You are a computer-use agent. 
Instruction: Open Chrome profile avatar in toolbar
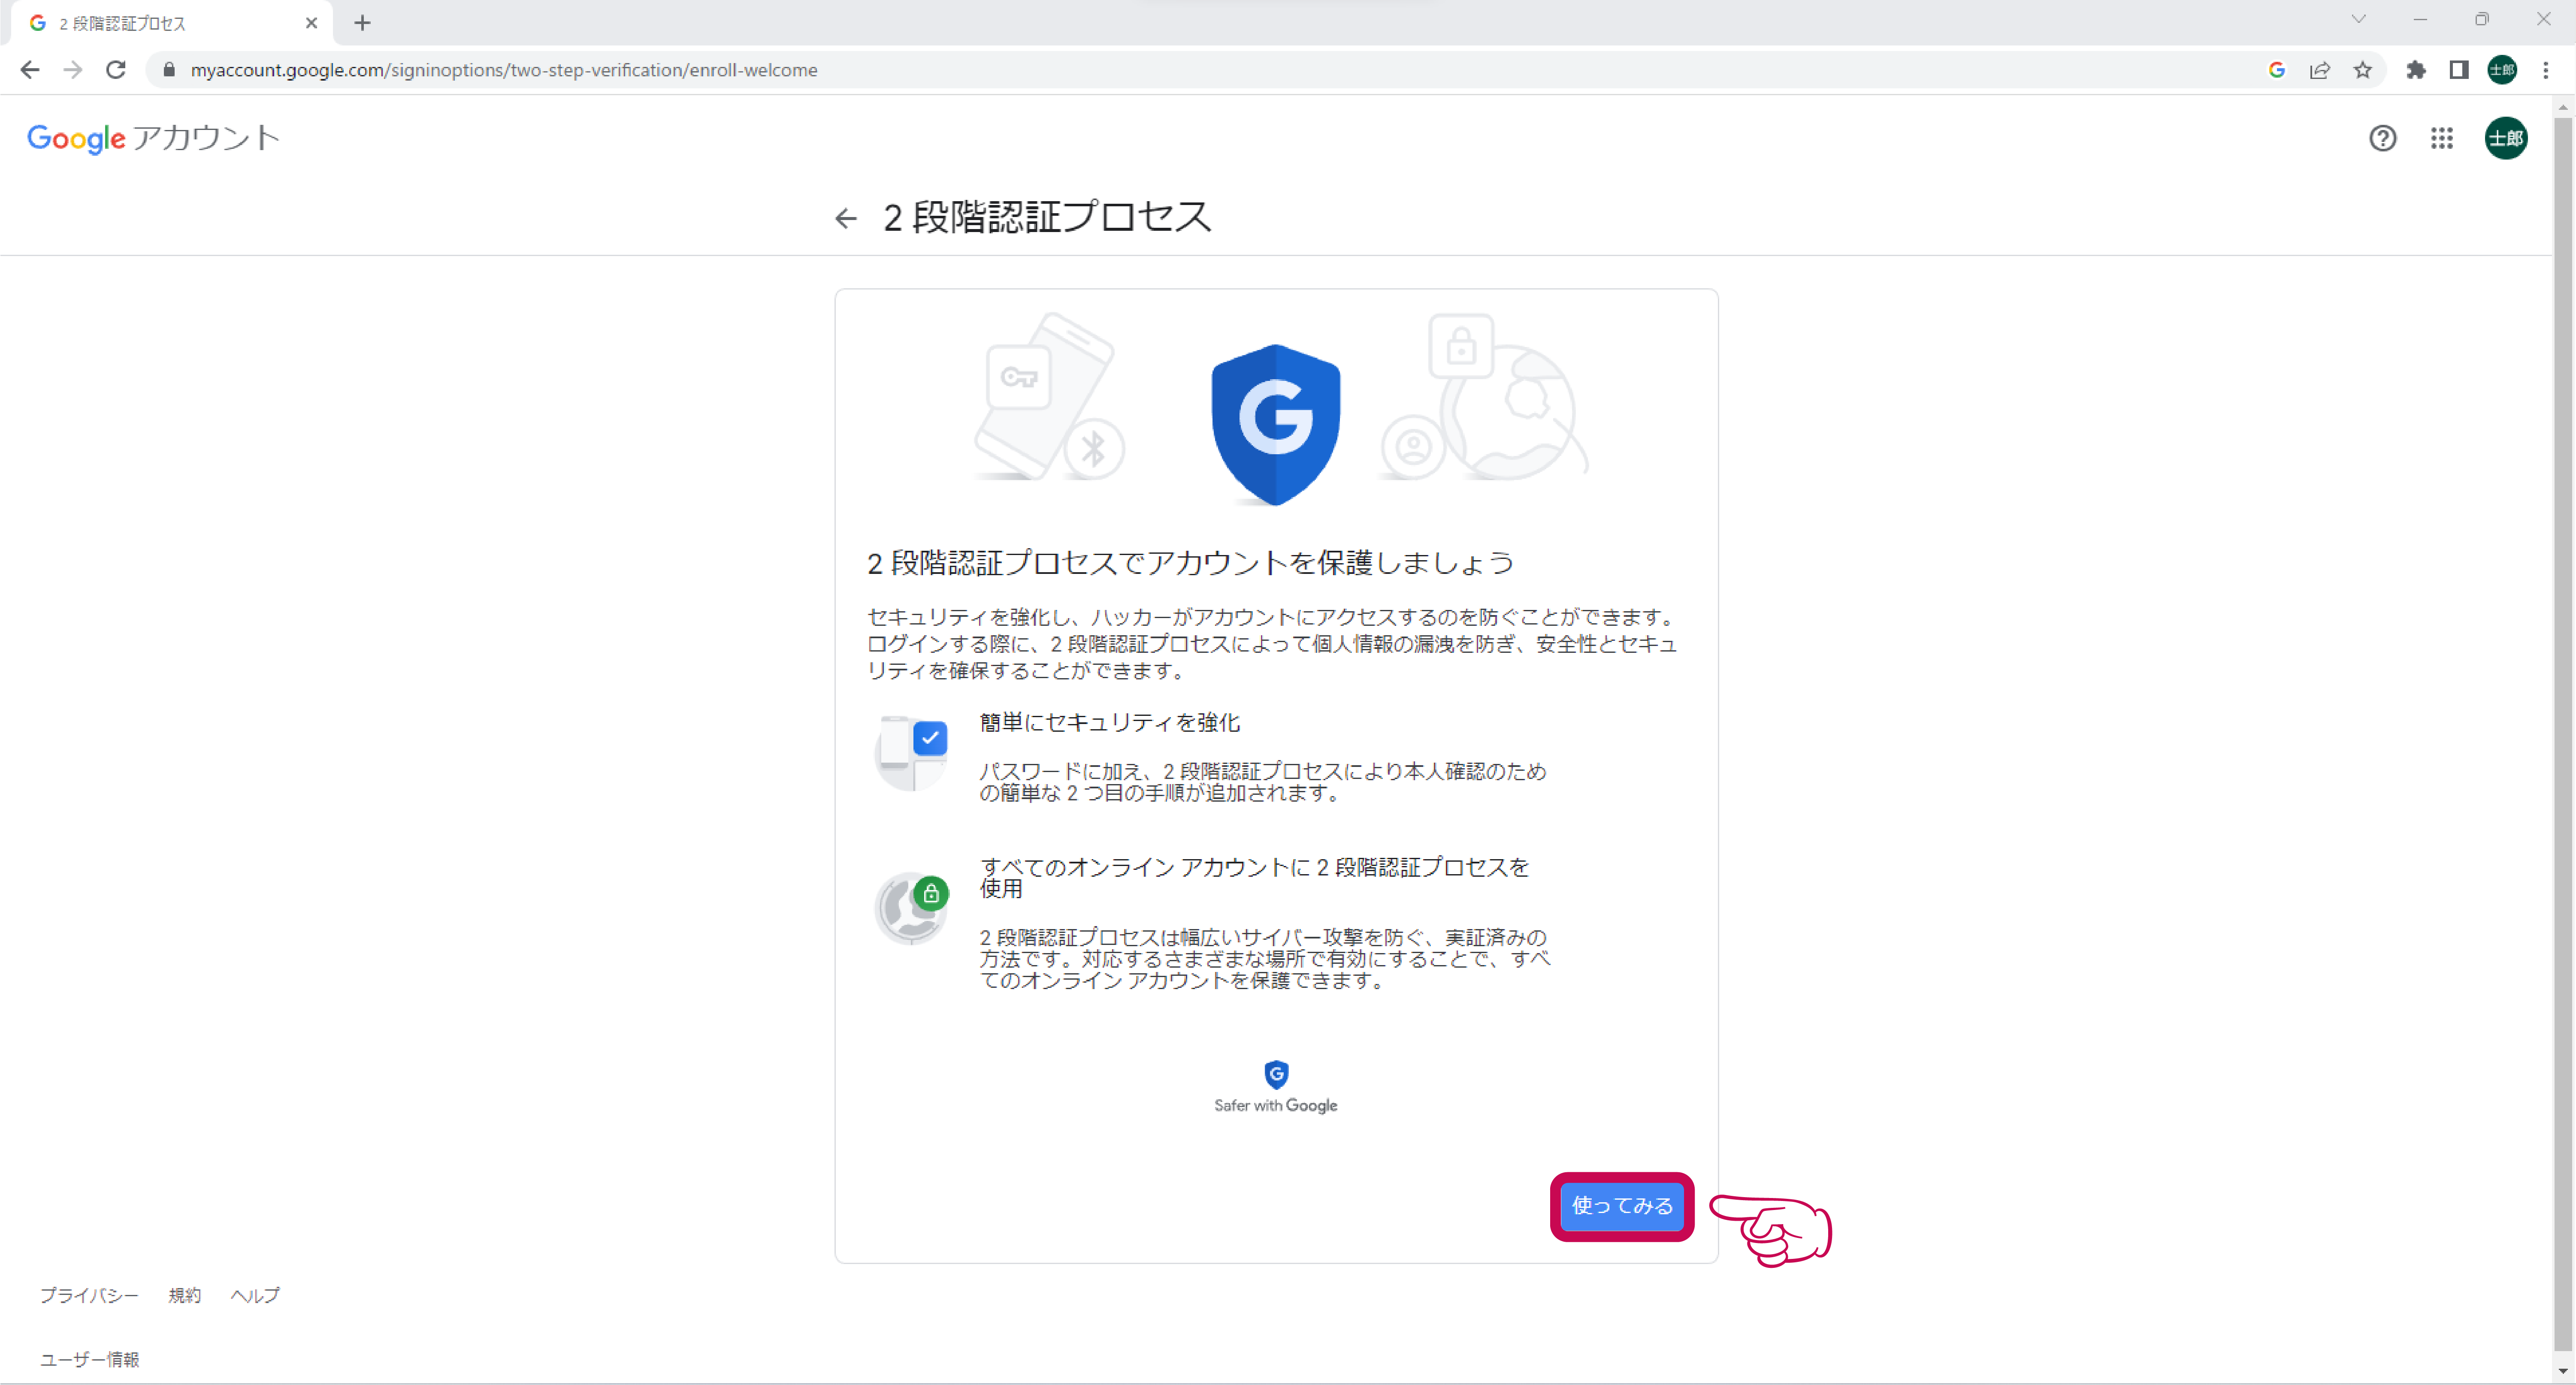click(2502, 70)
